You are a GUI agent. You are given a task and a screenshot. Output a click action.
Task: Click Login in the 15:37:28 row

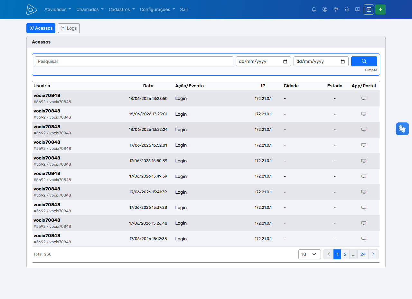pos(181,207)
